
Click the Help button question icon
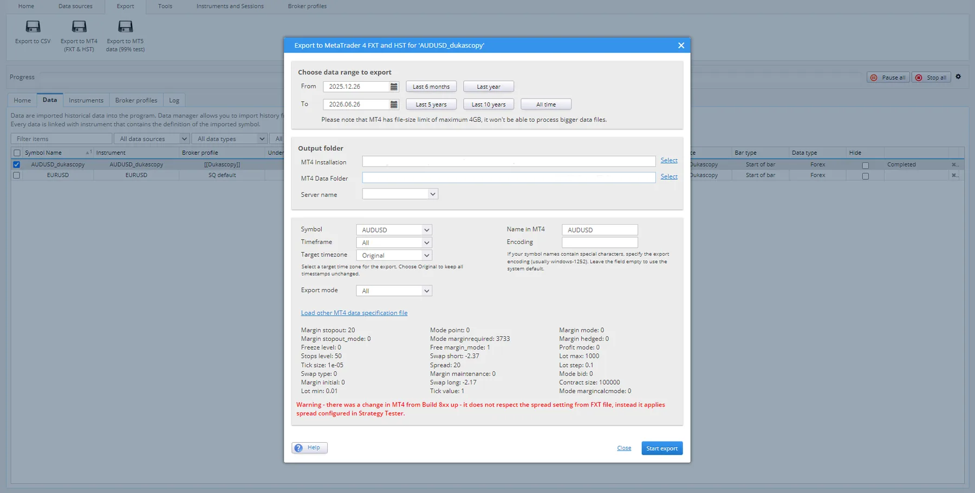(x=298, y=448)
